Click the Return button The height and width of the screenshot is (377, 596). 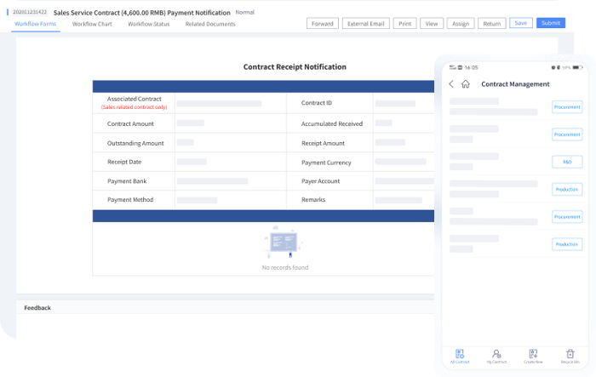pos(491,24)
